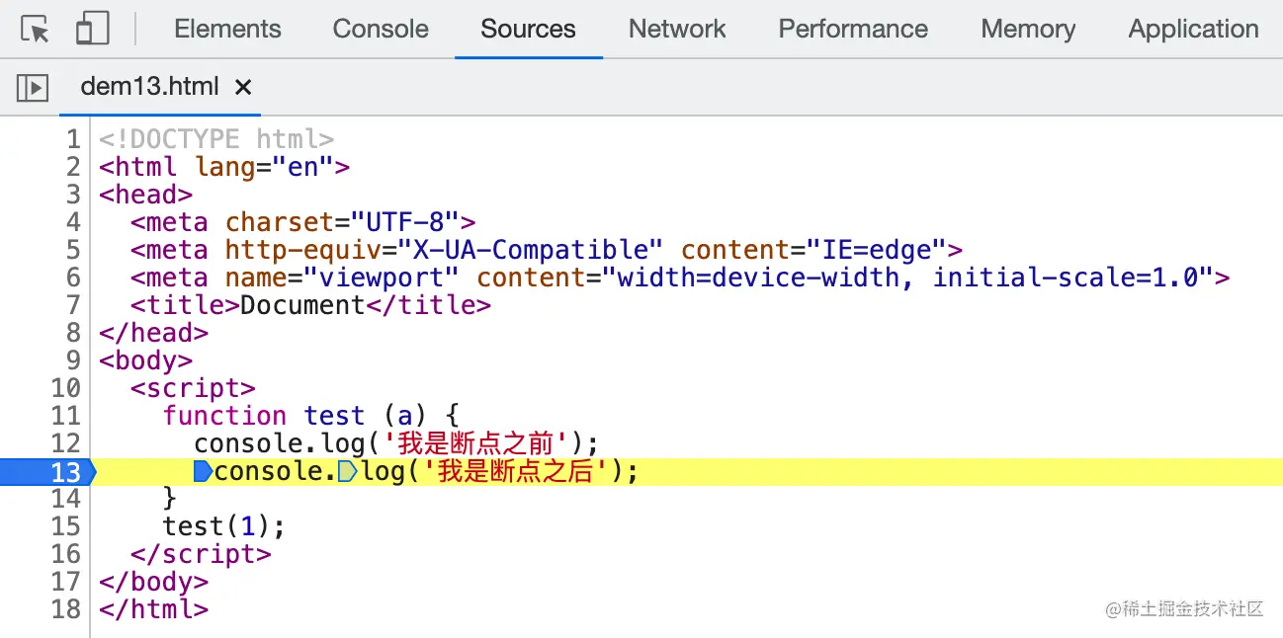Click the X-UA-Compatible meta tag line
This screenshot has height=638, width=1283.
point(547,249)
